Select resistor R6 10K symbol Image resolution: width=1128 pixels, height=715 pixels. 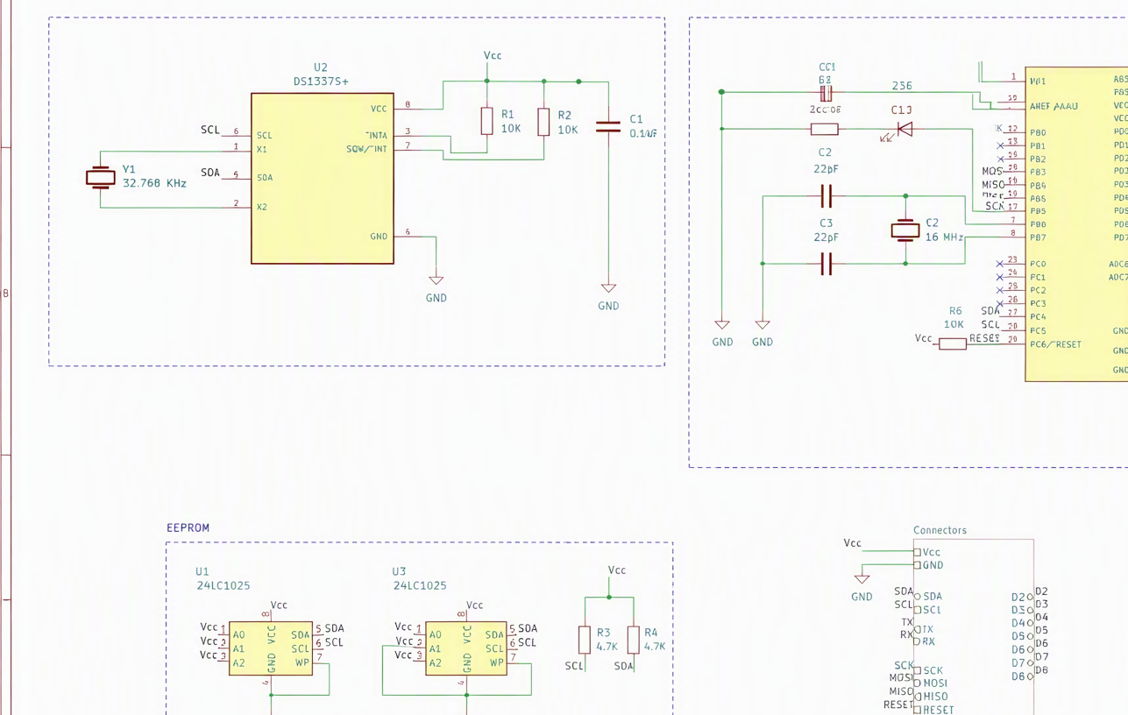coord(953,344)
